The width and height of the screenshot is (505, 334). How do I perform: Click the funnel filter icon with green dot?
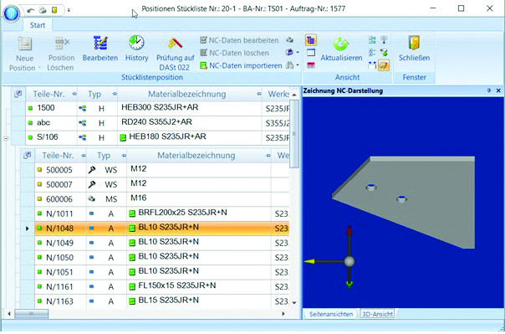[384, 53]
